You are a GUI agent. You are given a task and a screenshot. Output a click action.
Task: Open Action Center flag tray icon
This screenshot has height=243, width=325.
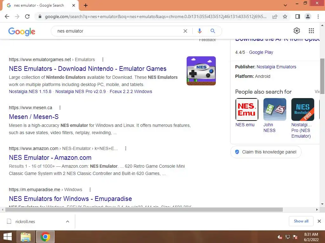295,237
